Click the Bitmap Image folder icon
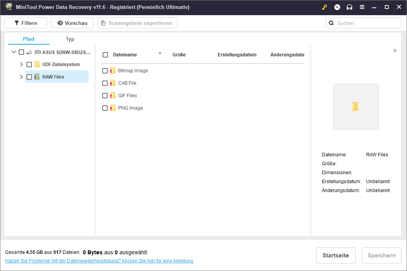The height and width of the screenshot is (271, 407). tap(113, 71)
